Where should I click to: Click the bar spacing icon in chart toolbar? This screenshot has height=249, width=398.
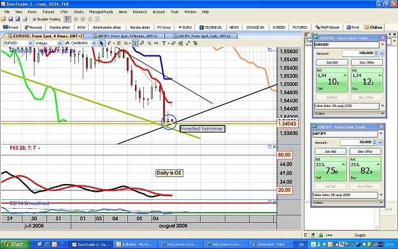[x=157, y=43]
